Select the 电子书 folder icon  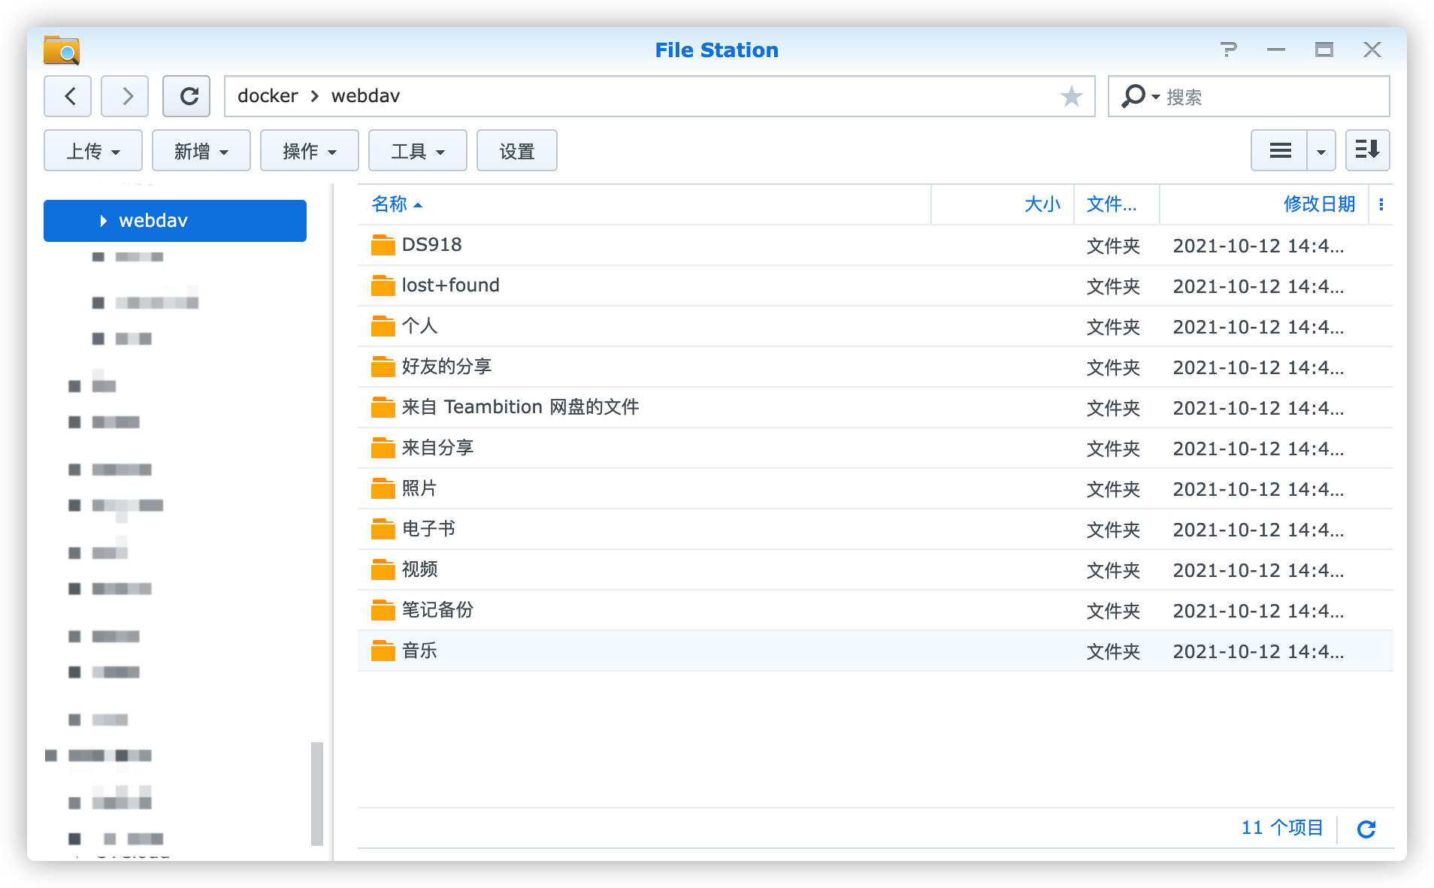[x=383, y=529]
